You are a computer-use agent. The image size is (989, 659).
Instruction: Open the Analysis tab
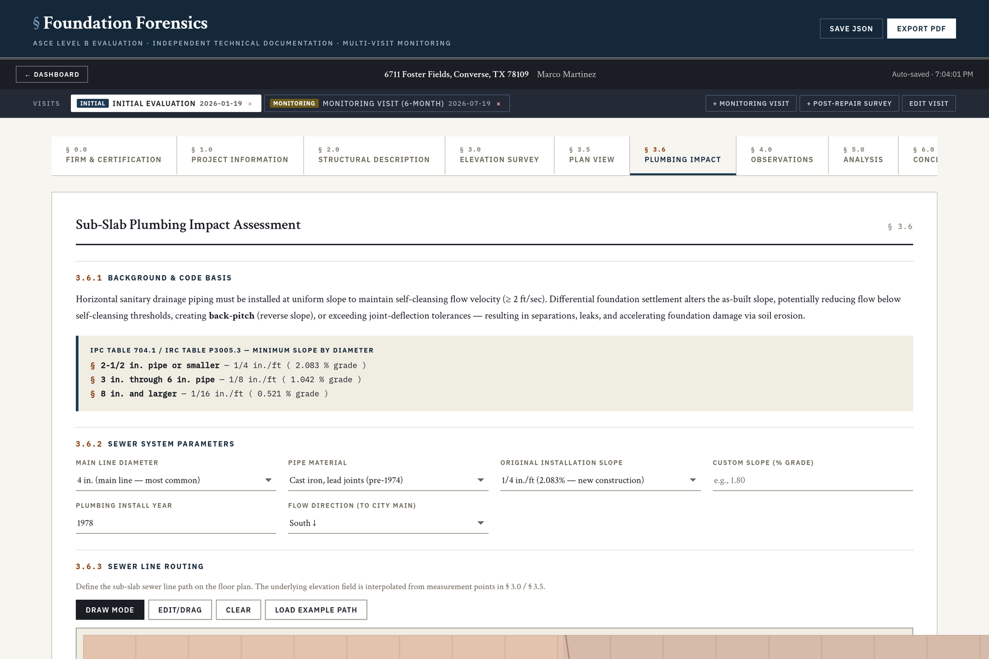pyautogui.click(x=863, y=155)
